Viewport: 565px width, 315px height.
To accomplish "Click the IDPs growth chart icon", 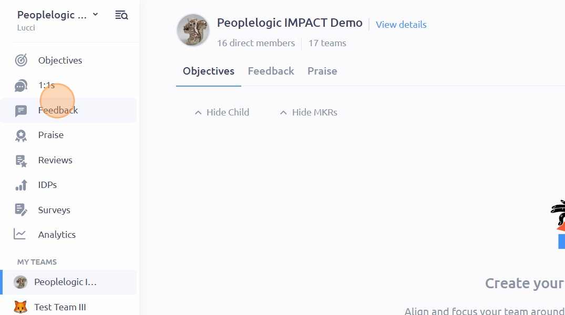I will [21, 185].
